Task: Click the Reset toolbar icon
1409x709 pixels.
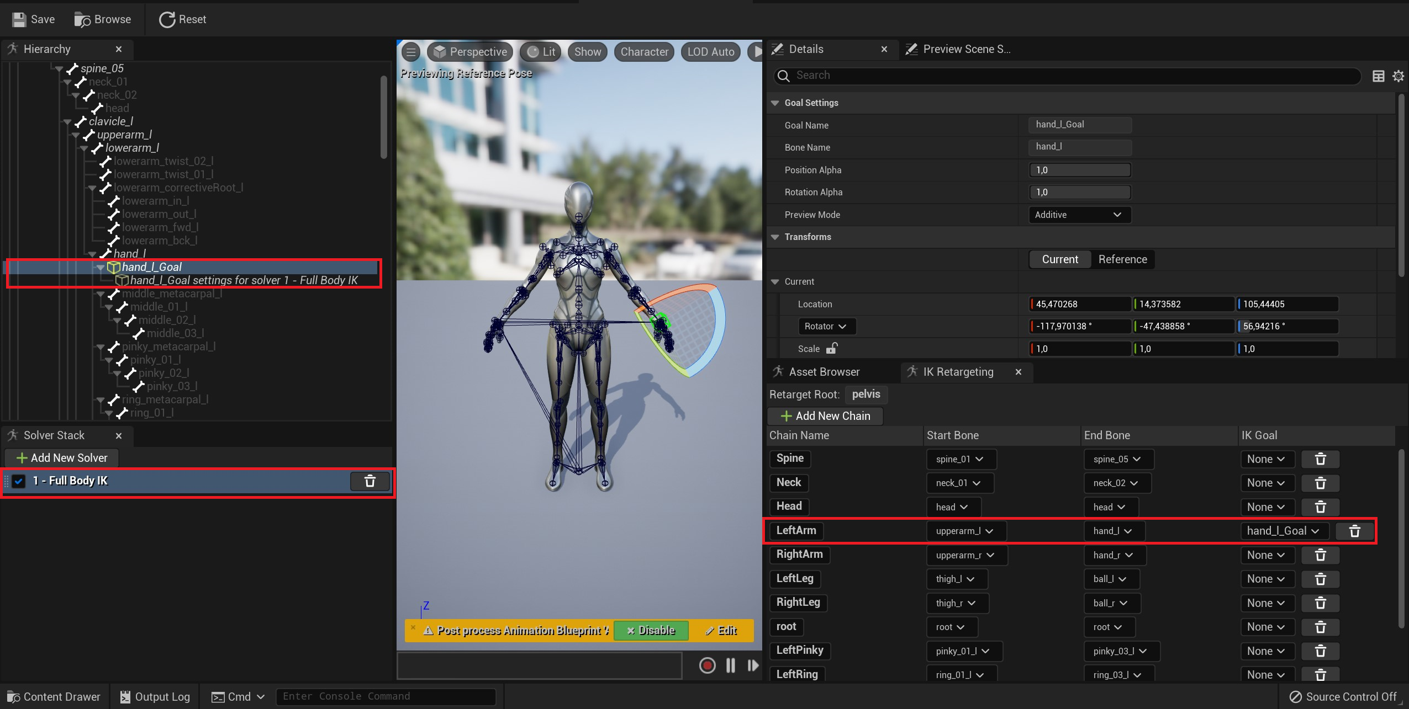Action: pyautogui.click(x=167, y=20)
